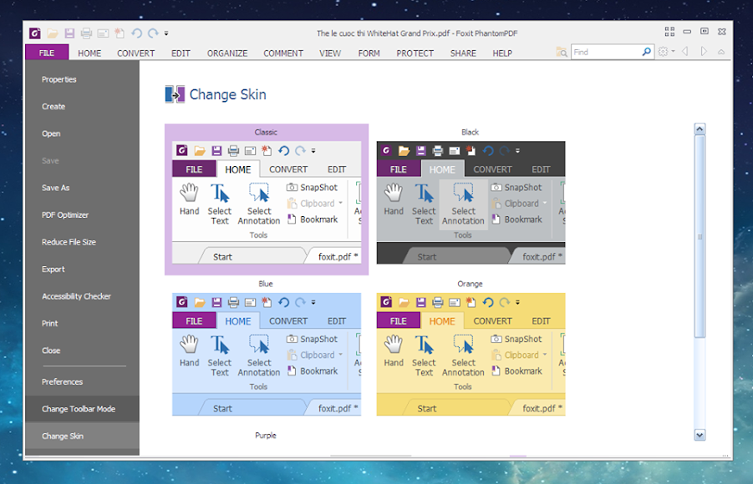Viewport: 753px width, 484px height.
Task: Click the Change Skin heading icon
Action: click(175, 94)
